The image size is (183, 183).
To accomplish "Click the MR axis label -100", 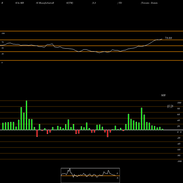I will point(179,161).
